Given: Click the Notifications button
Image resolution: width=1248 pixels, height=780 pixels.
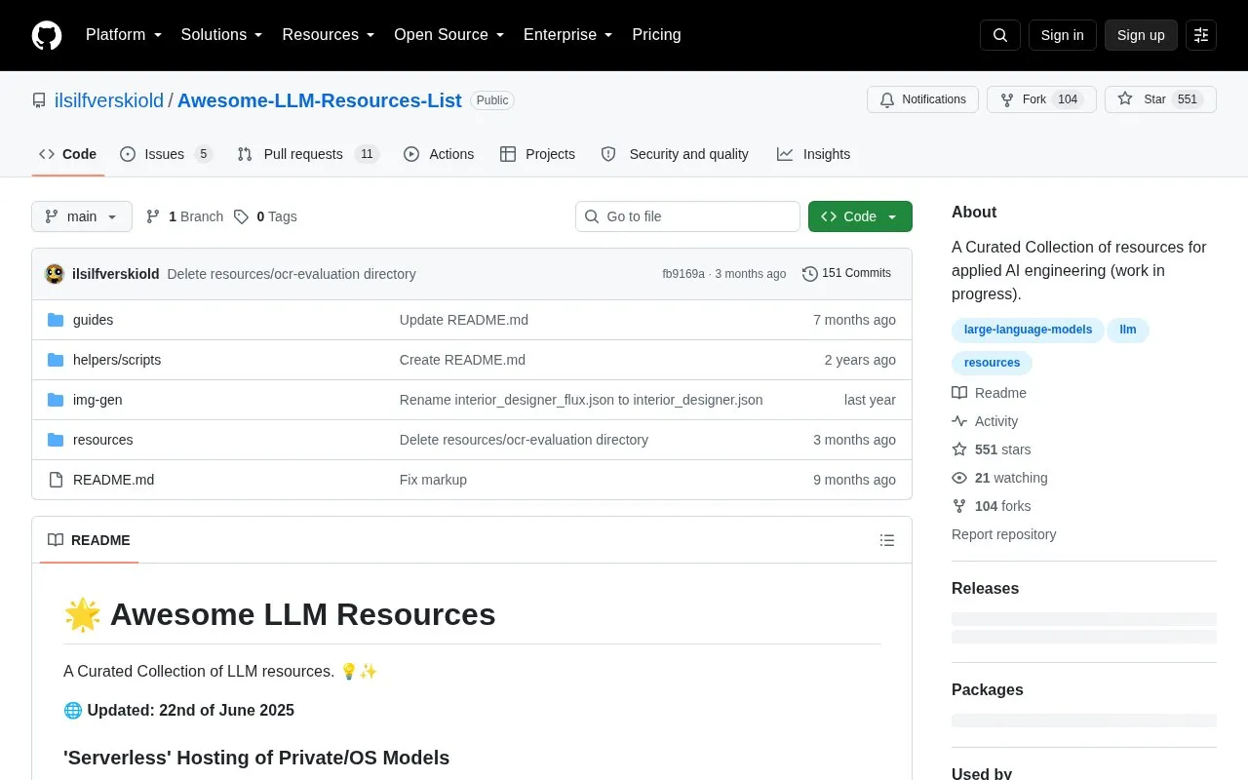Looking at the screenshot, I should pyautogui.click(x=922, y=99).
